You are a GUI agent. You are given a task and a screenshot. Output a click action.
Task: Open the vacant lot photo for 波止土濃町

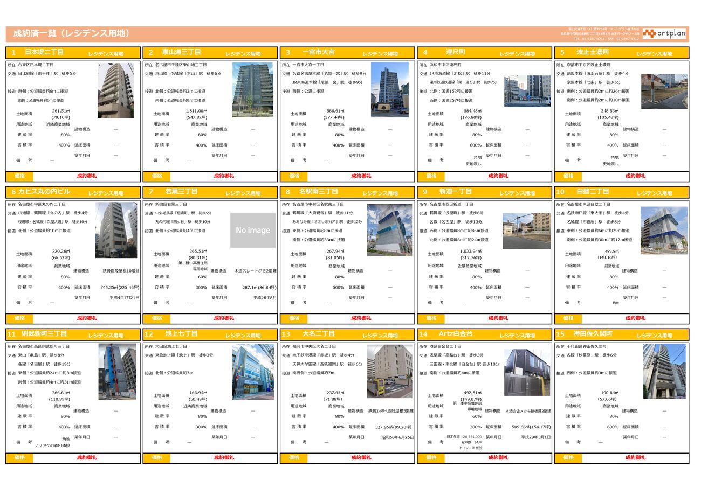(664, 91)
